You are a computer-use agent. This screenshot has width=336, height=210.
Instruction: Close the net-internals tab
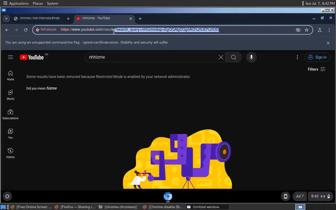click(x=68, y=19)
